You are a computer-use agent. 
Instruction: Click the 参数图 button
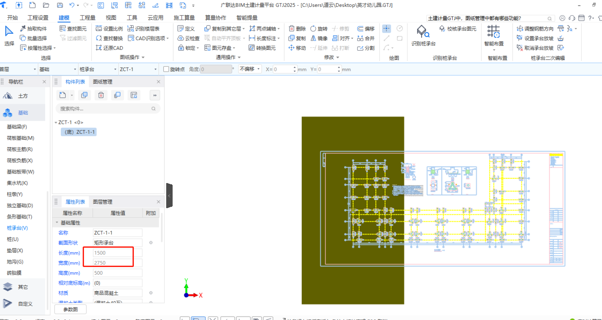70,309
